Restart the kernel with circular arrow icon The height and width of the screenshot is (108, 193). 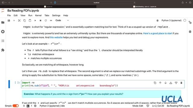[46, 20]
